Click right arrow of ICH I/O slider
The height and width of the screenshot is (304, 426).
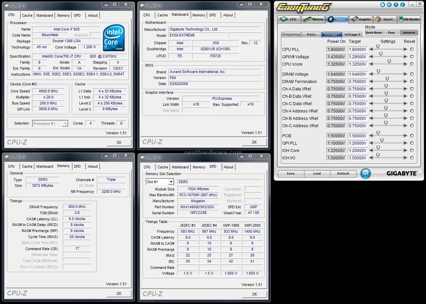[x=406, y=158]
